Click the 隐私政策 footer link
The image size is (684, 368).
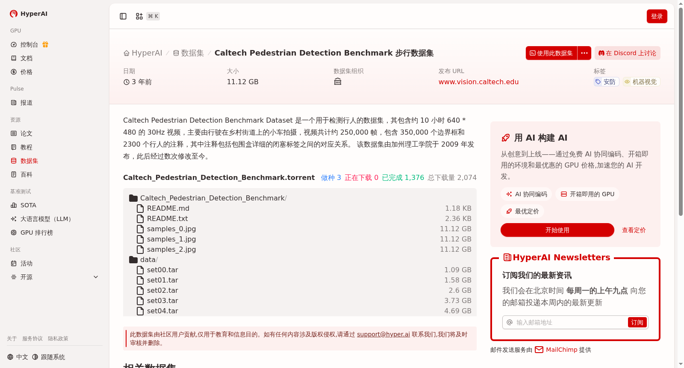point(58,339)
